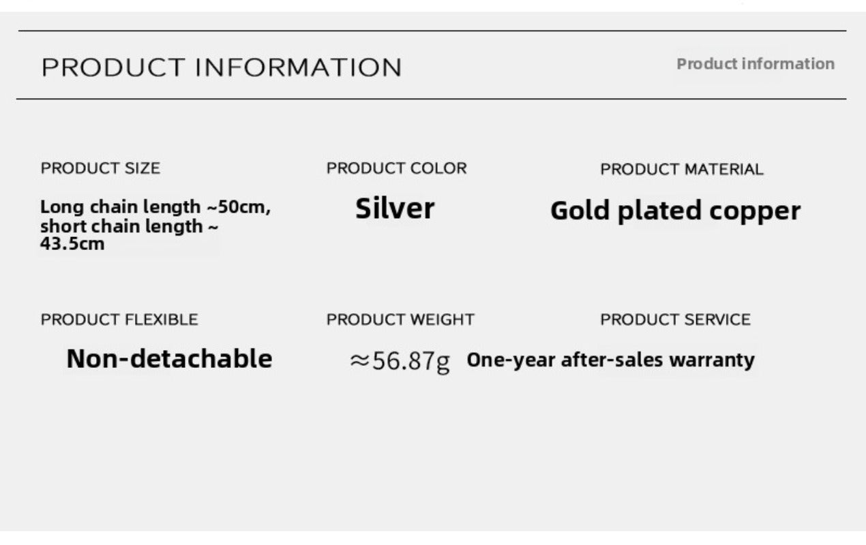The image size is (866, 545).
Task: Click the 43.5cm measurement text
Action: (x=72, y=244)
